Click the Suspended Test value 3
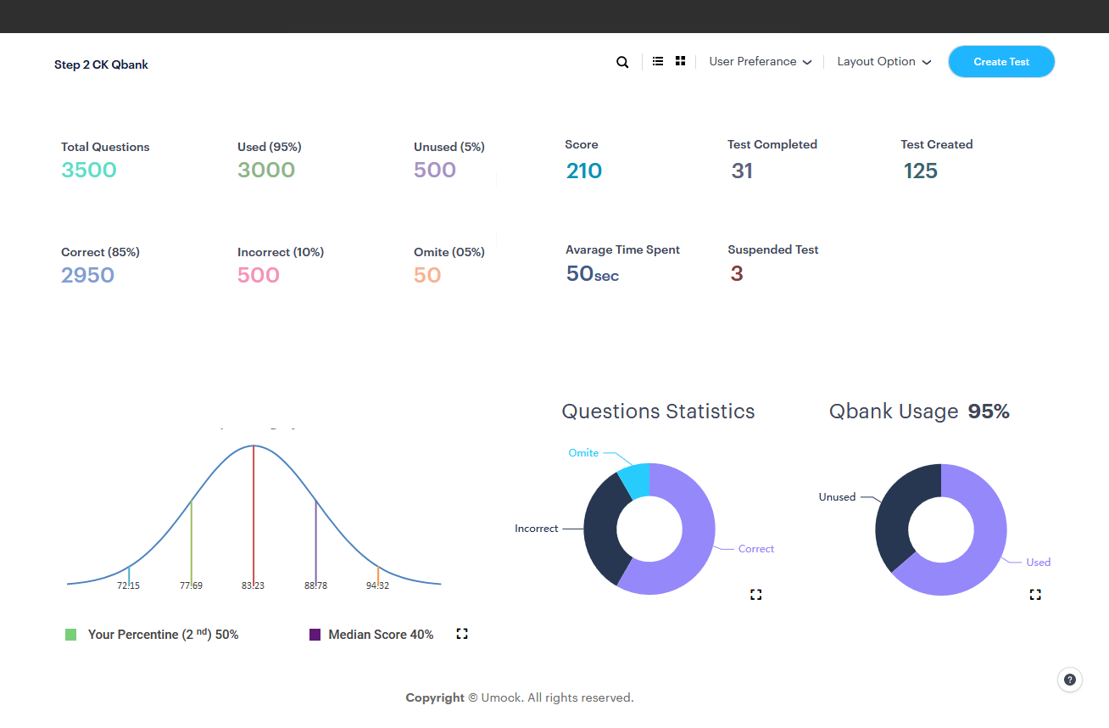 (737, 273)
